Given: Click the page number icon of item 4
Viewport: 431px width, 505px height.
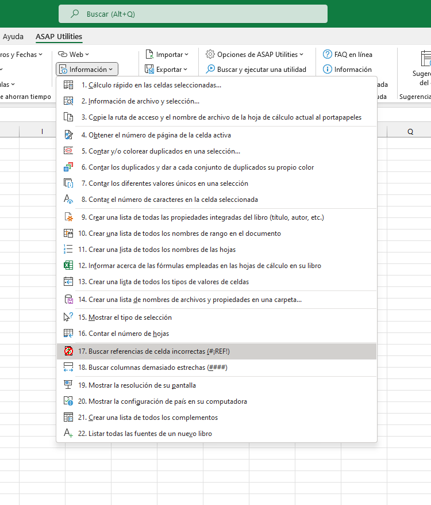Looking at the screenshot, I should coord(68,135).
